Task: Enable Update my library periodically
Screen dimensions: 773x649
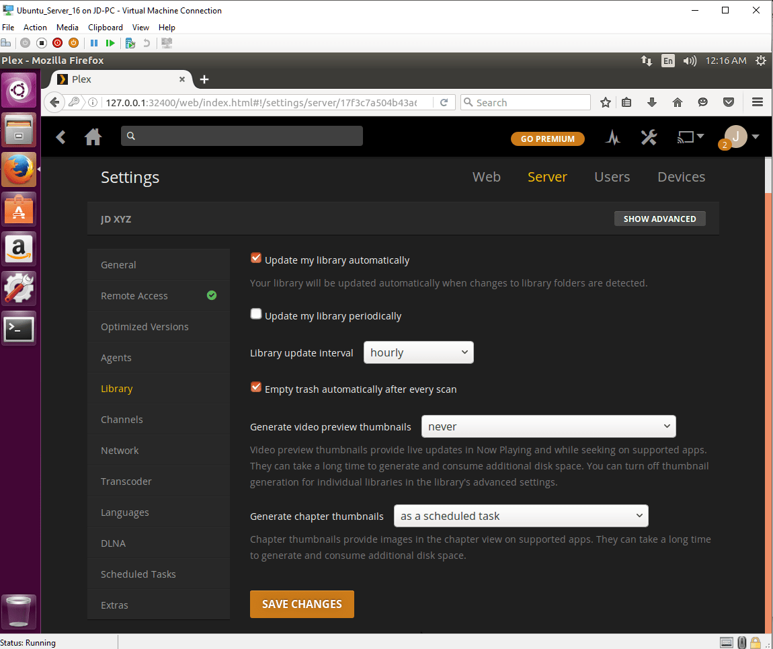Action: pyautogui.click(x=256, y=313)
